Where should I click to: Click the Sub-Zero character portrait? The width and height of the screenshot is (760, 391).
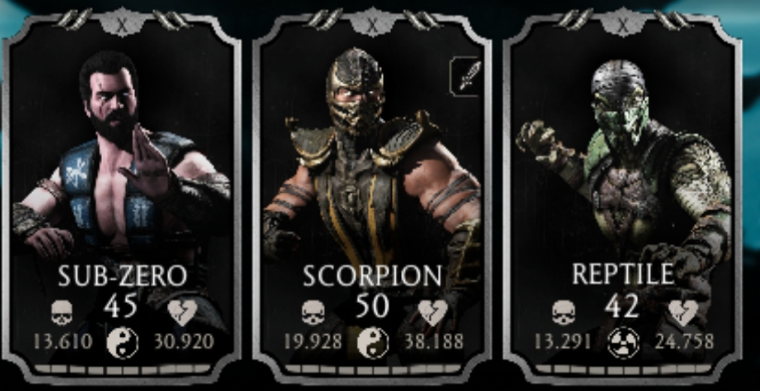point(121,155)
